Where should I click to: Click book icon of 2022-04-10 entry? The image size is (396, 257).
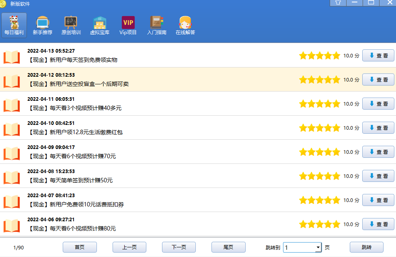click(12, 129)
